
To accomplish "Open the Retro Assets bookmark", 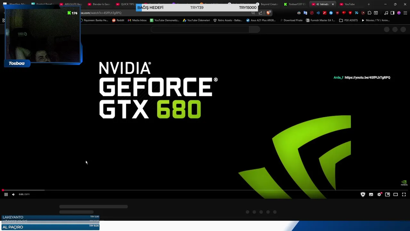I will point(227,20).
